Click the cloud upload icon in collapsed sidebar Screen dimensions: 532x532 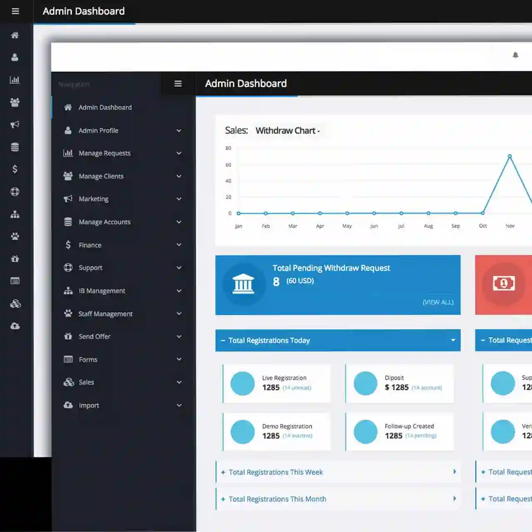pyautogui.click(x=15, y=326)
